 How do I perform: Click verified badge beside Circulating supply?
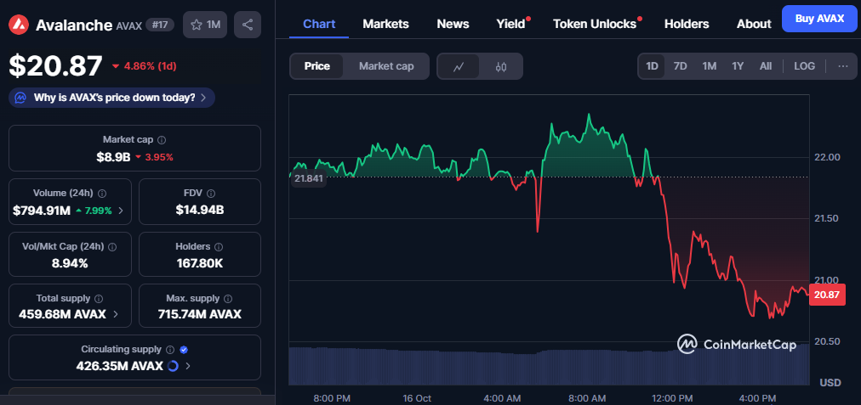[x=184, y=350]
